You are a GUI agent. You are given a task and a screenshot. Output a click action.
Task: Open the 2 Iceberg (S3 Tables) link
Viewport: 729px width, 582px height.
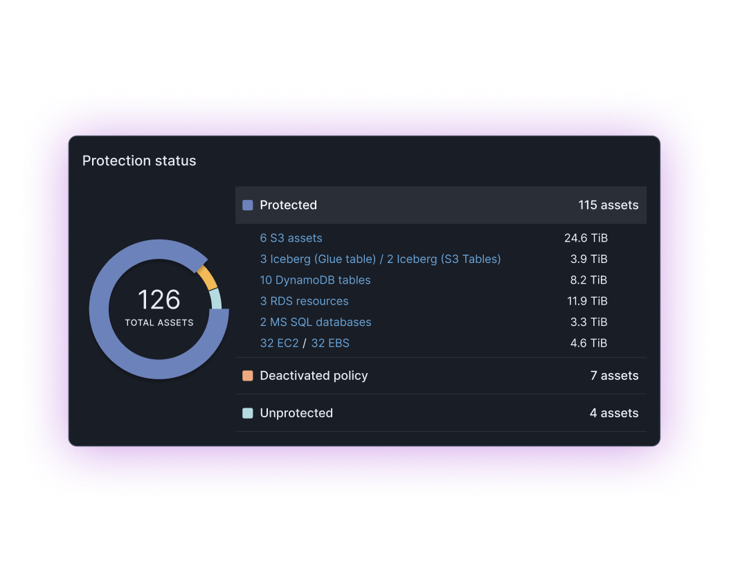click(x=443, y=259)
